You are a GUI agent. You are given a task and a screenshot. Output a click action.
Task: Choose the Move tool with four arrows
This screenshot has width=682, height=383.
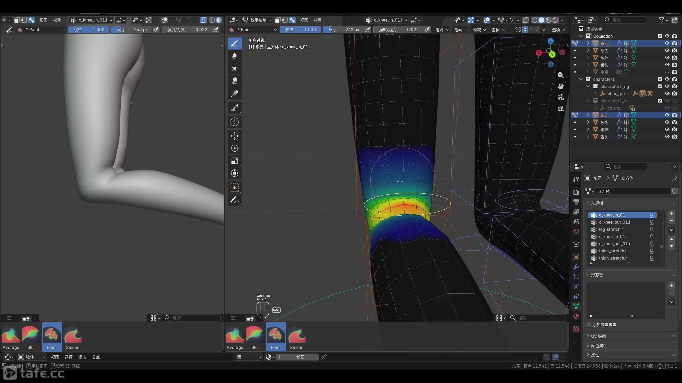pos(235,136)
